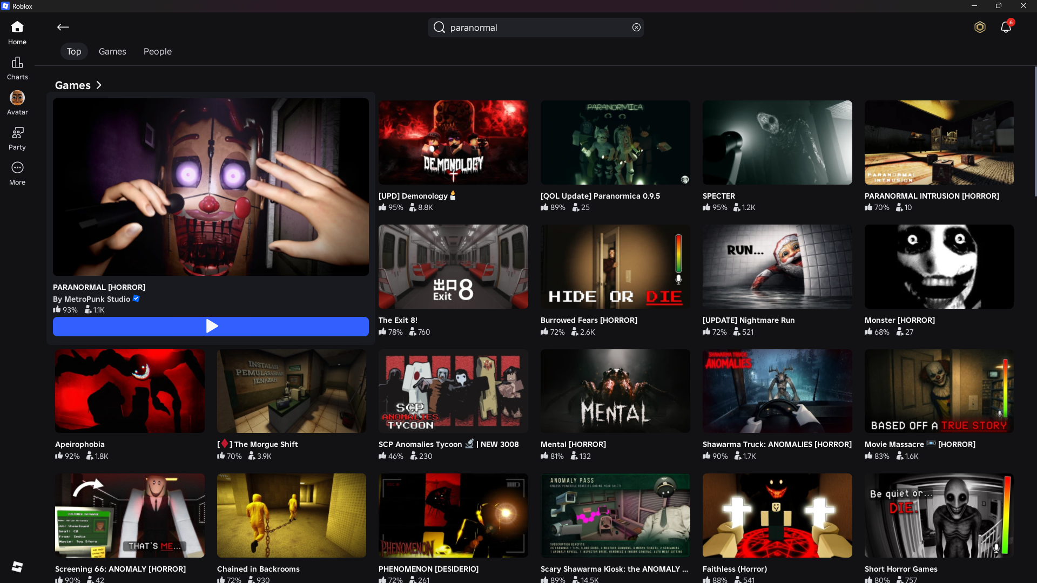1037x583 pixels.
Task: Open the Shawarma Truck: ANOMALIES thumbnail
Action: pos(777,391)
